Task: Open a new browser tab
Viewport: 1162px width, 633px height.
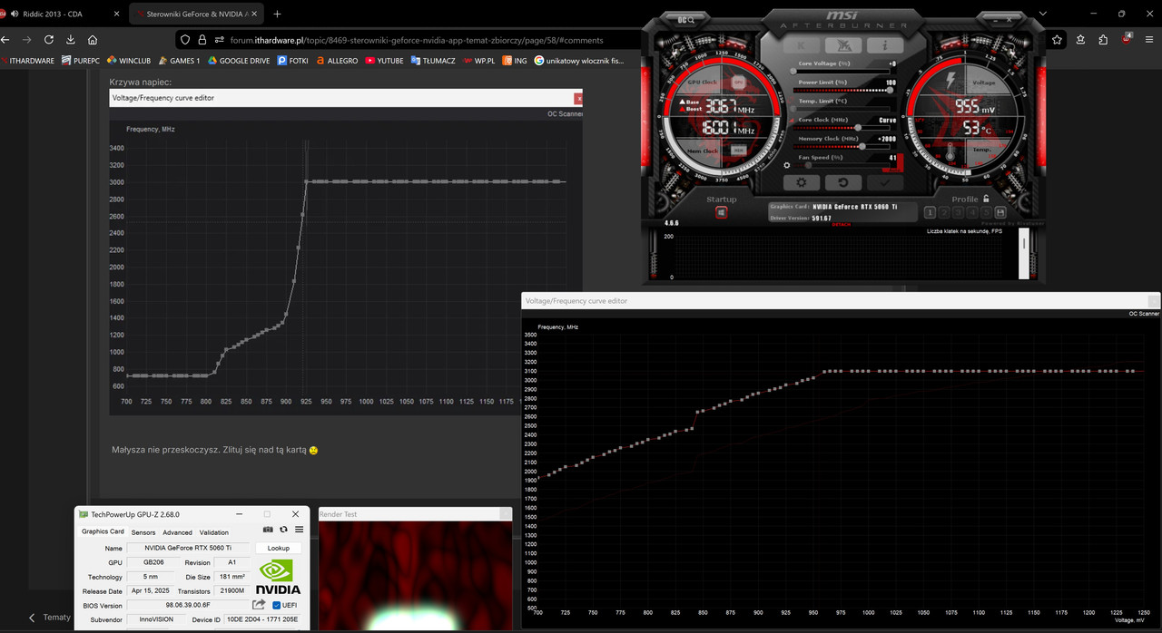Action: (x=277, y=14)
